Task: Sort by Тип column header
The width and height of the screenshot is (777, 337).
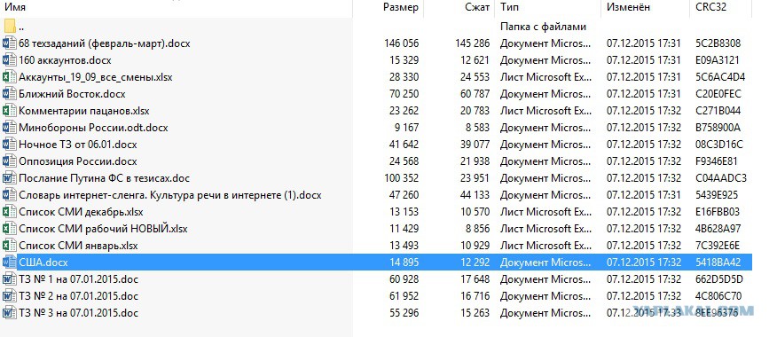Action: tap(509, 7)
